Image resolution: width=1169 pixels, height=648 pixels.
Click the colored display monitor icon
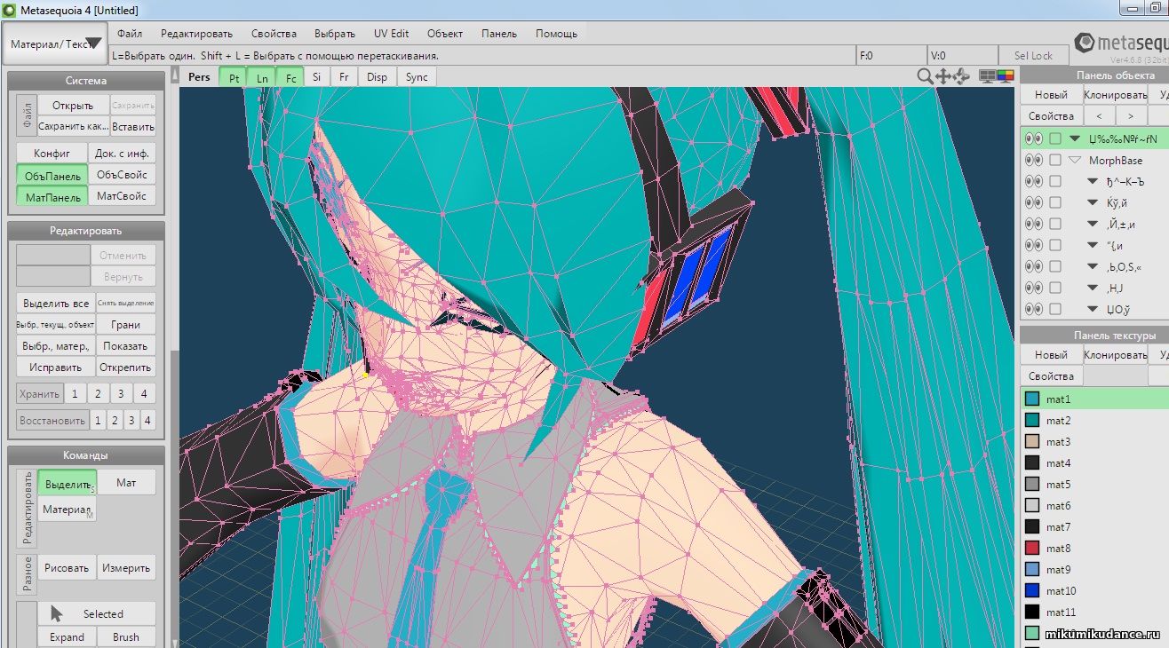click(x=1005, y=76)
